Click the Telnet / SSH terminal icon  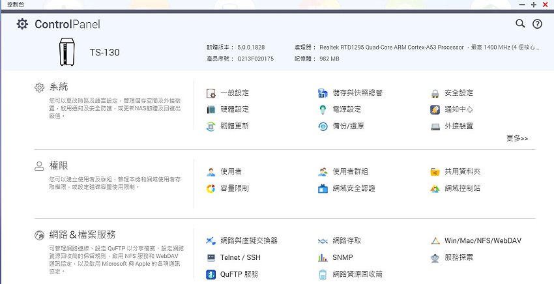point(211,258)
